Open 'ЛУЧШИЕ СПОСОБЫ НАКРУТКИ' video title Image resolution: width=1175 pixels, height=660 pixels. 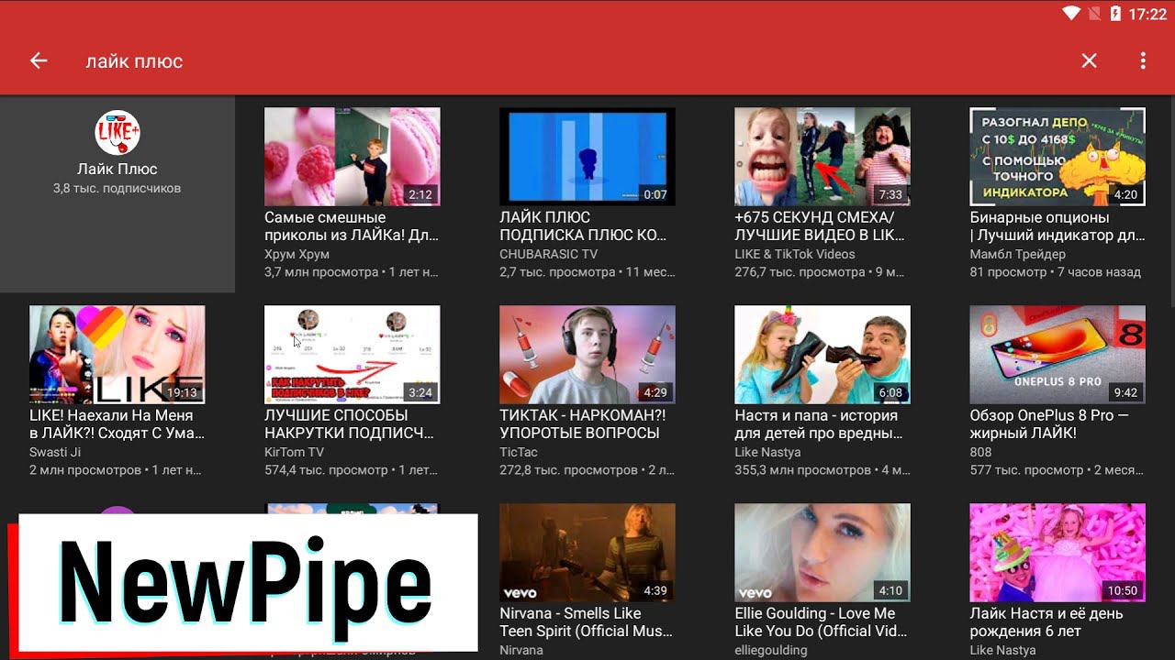[349, 424]
